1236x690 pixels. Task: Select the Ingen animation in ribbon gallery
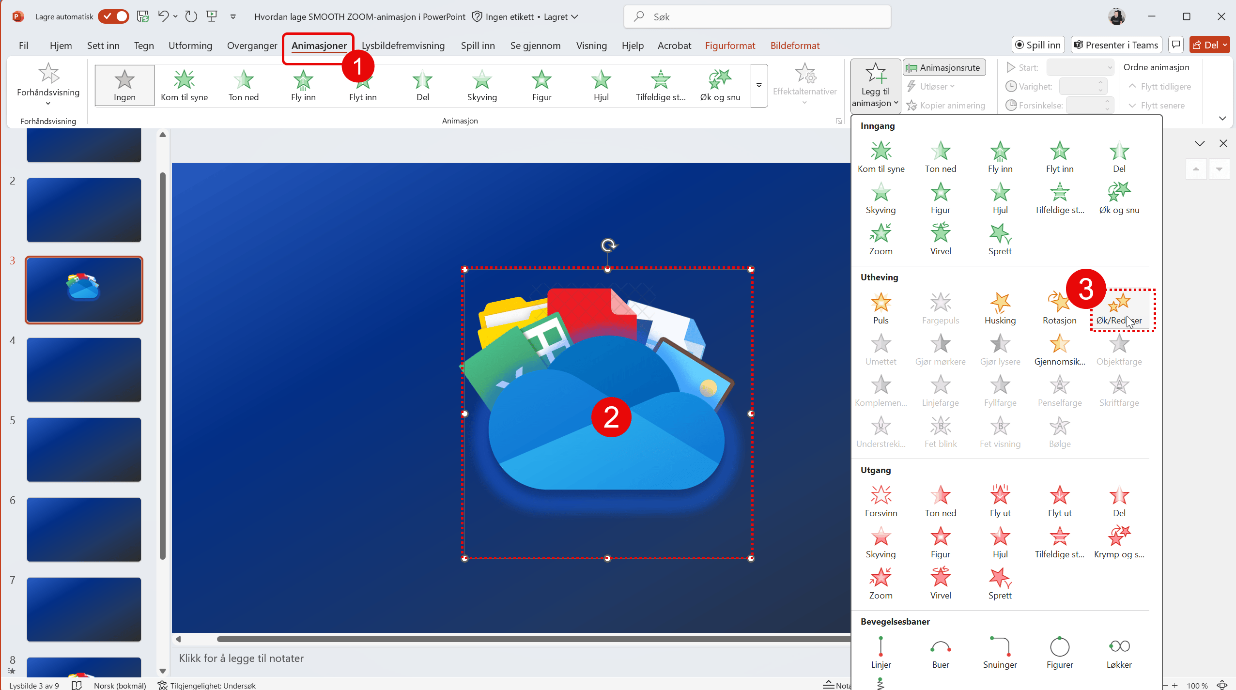124,85
